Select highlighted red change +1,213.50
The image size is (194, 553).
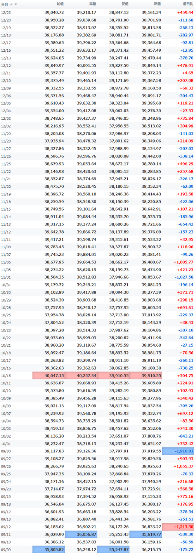click(178, 527)
